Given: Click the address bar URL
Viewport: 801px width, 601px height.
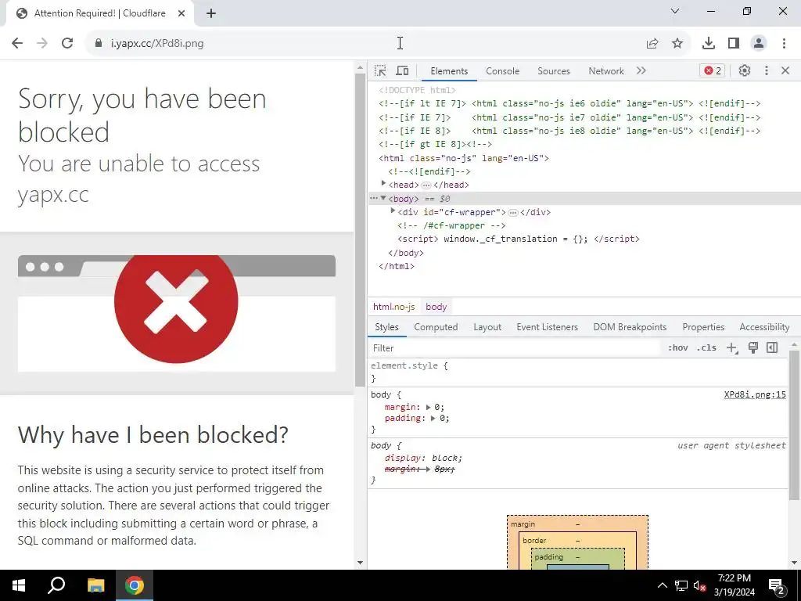Looking at the screenshot, I should point(157,44).
